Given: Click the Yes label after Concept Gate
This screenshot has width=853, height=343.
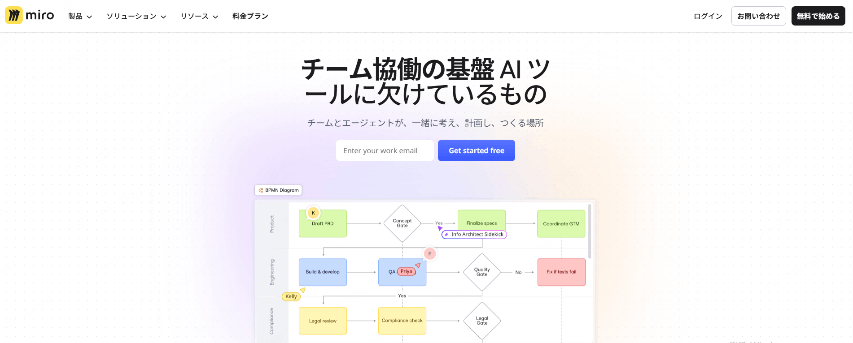Looking at the screenshot, I should pyautogui.click(x=439, y=223).
